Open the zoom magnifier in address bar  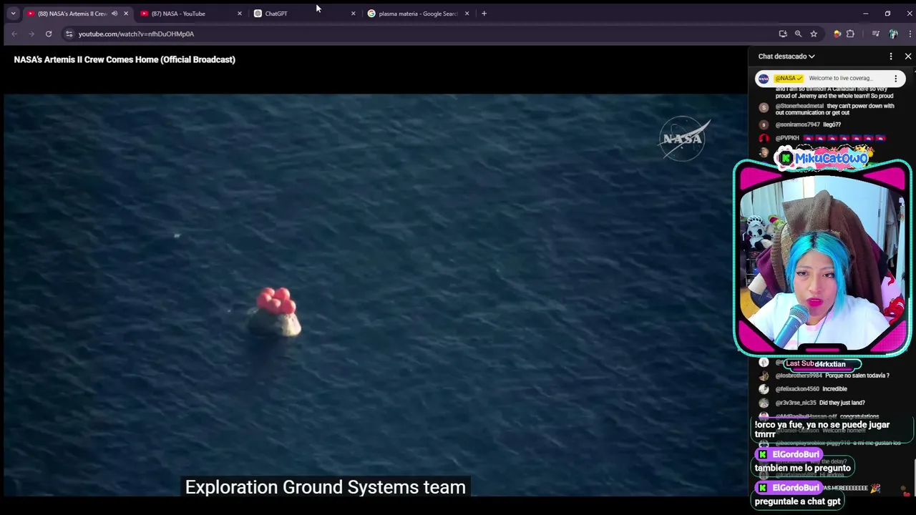(798, 34)
